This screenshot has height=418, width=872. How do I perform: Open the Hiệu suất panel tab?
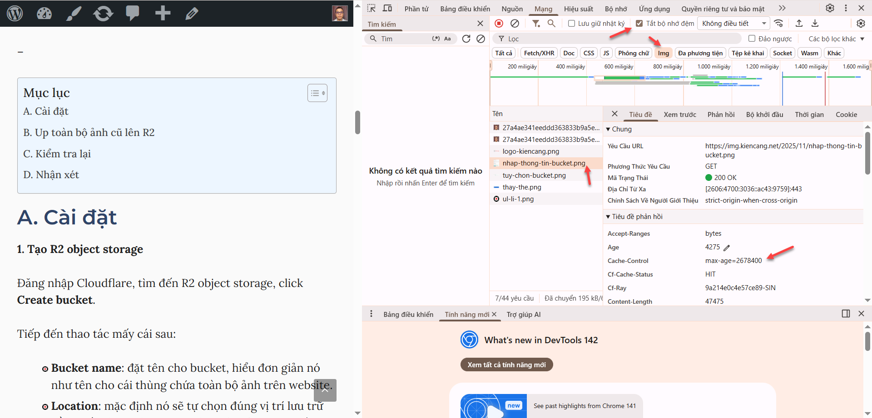click(578, 9)
